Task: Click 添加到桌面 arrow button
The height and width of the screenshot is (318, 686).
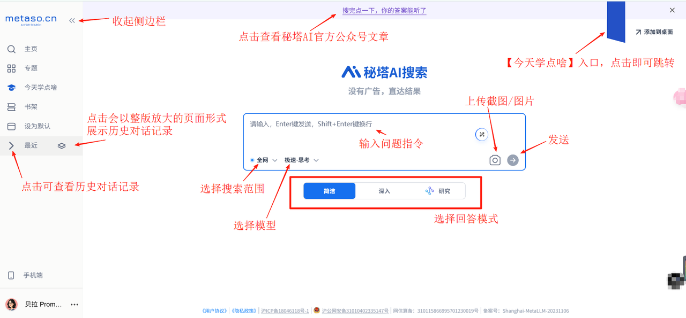Action: [x=654, y=32]
